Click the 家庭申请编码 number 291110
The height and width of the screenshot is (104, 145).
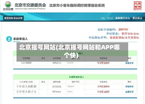[124, 29]
